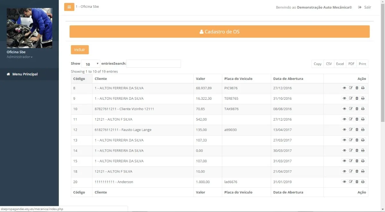Viewport: 385px width, 212px height.
Task: Print order 10 printer icon
Action: [363, 109]
